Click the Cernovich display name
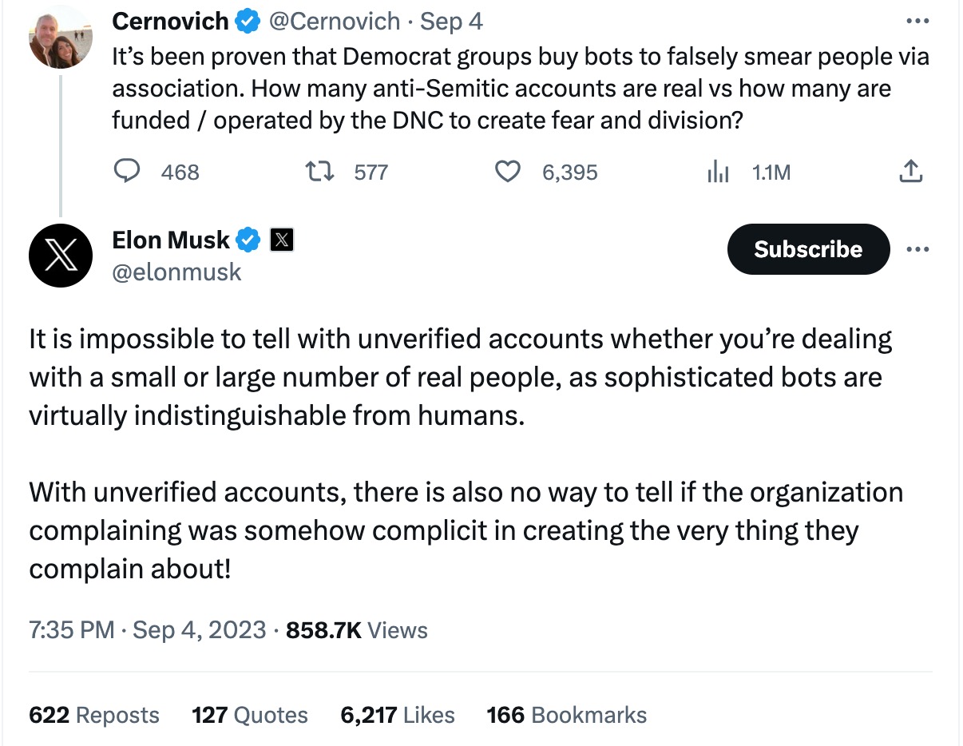963x746 pixels. point(171,22)
